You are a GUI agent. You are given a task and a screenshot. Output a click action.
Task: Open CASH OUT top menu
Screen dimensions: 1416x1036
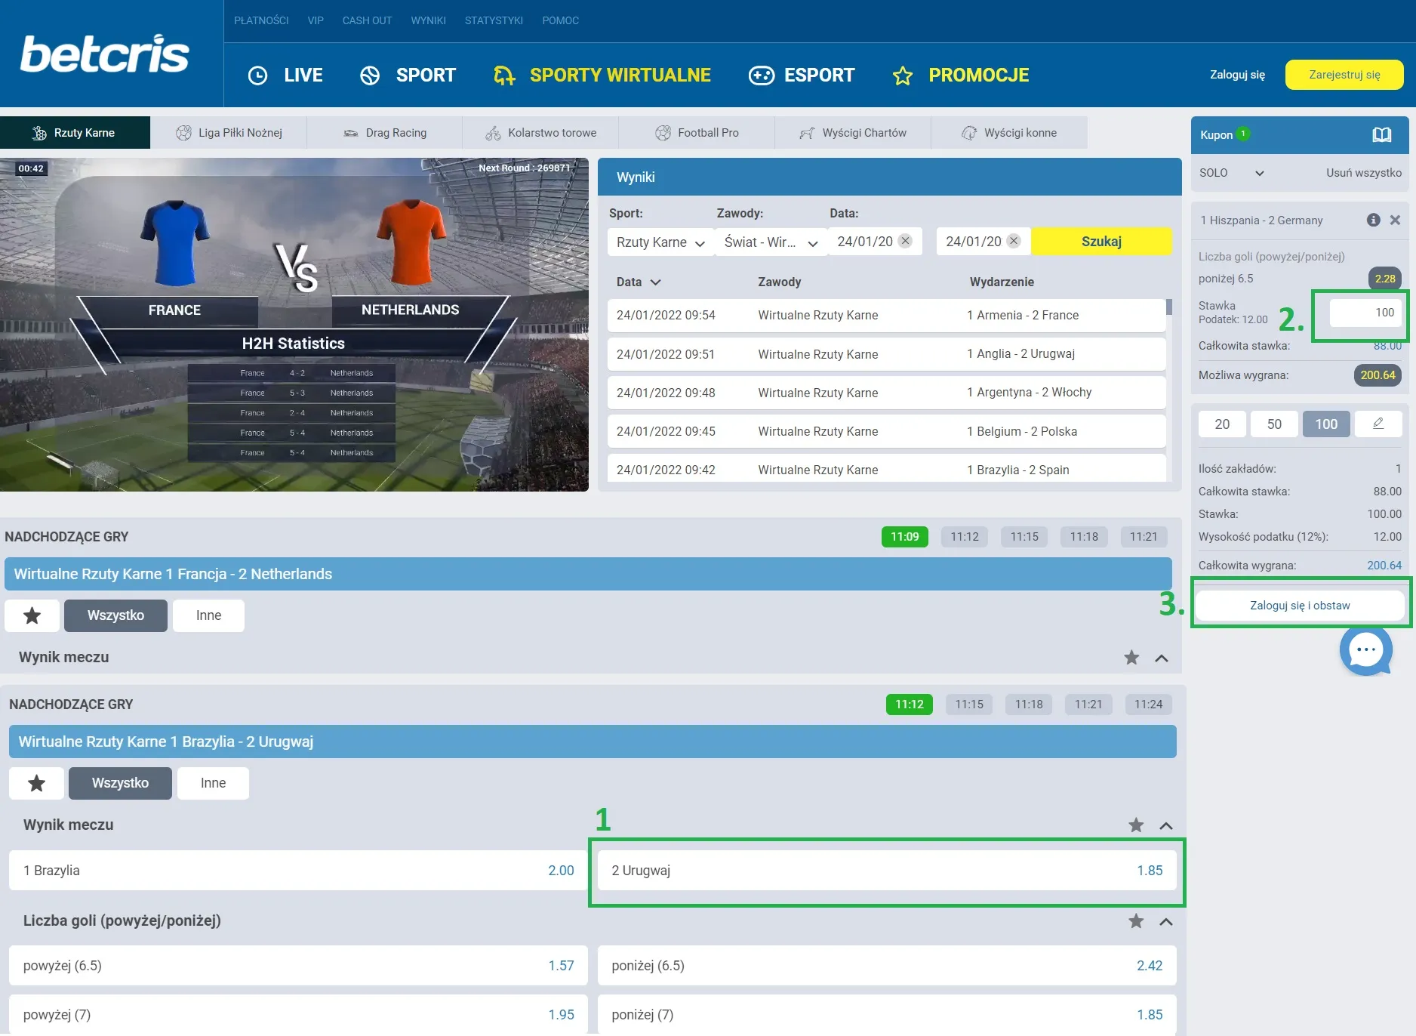point(367,20)
